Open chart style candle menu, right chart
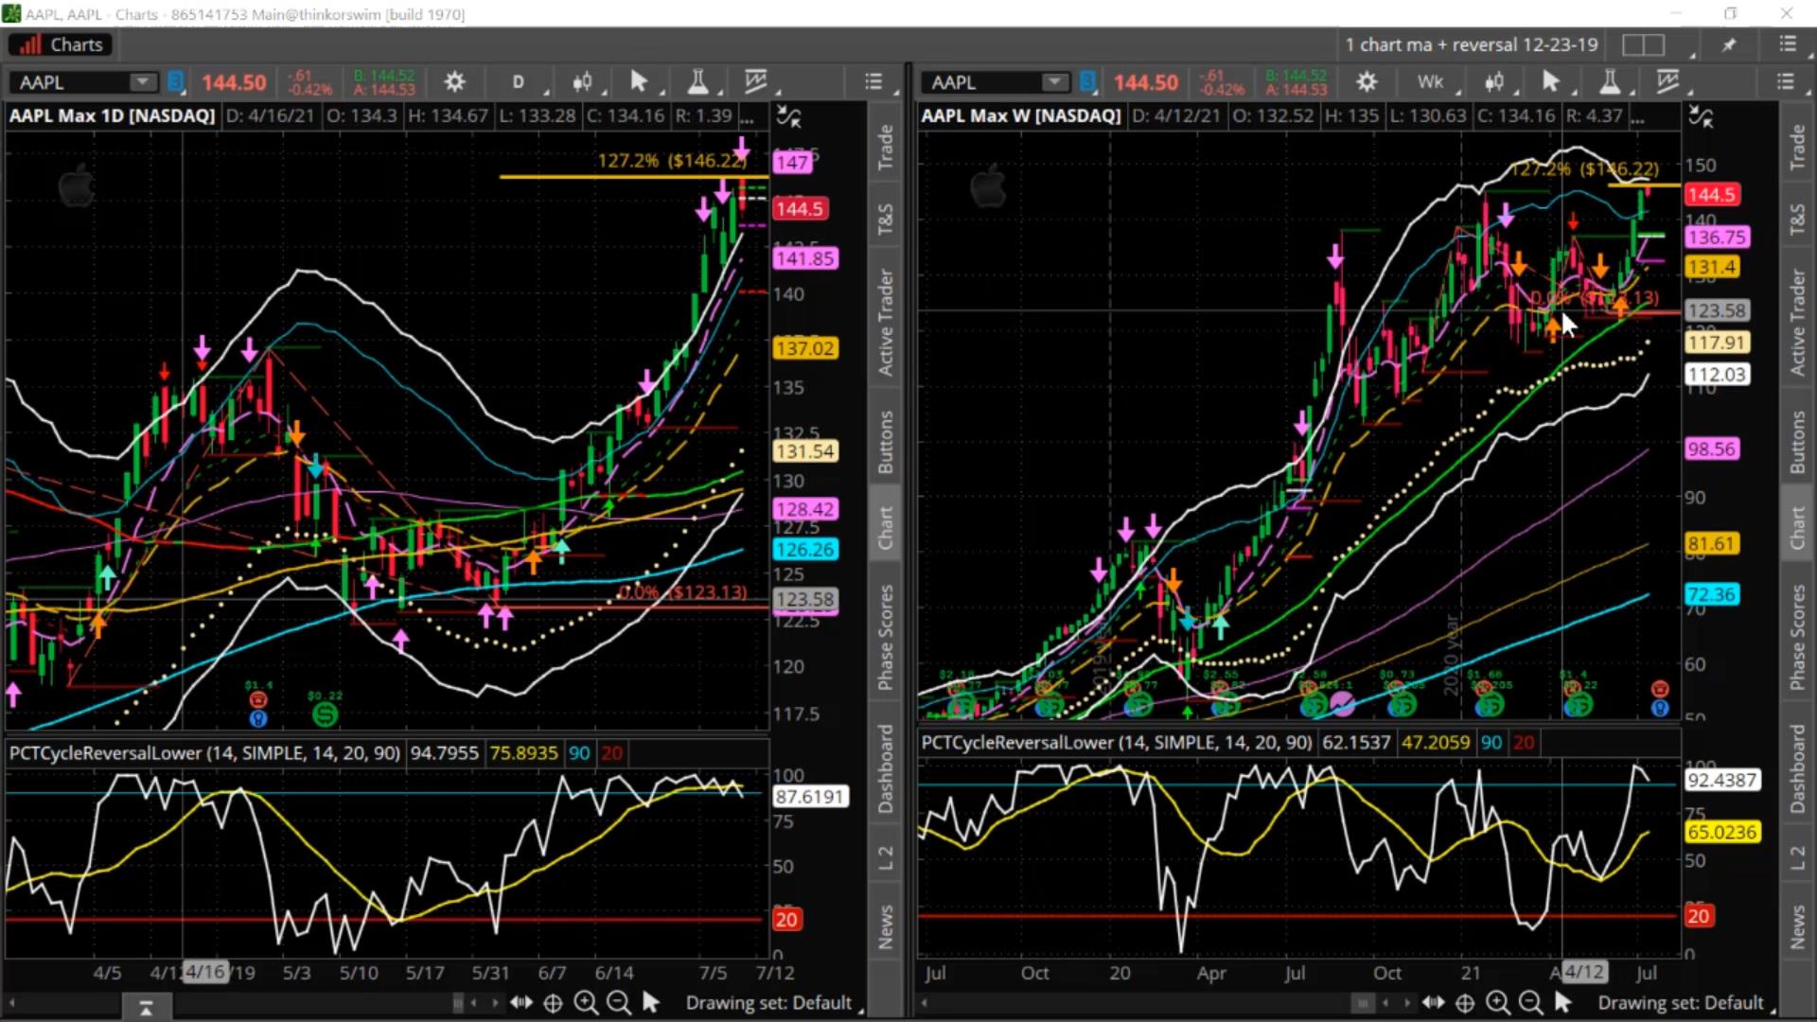This screenshot has width=1817, height=1022. [x=1494, y=82]
